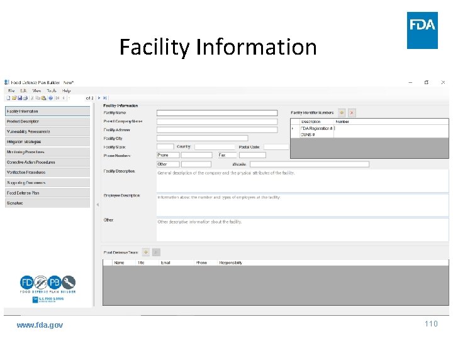Open Supporting Documents section

pyautogui.click(x=47, y=183)
